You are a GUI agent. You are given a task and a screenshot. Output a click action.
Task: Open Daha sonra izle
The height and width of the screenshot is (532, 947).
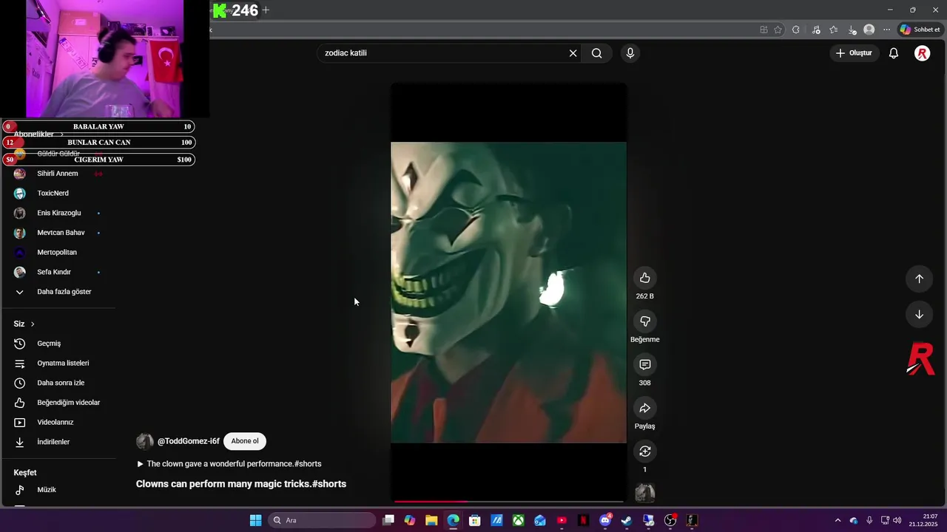(58, 383)
